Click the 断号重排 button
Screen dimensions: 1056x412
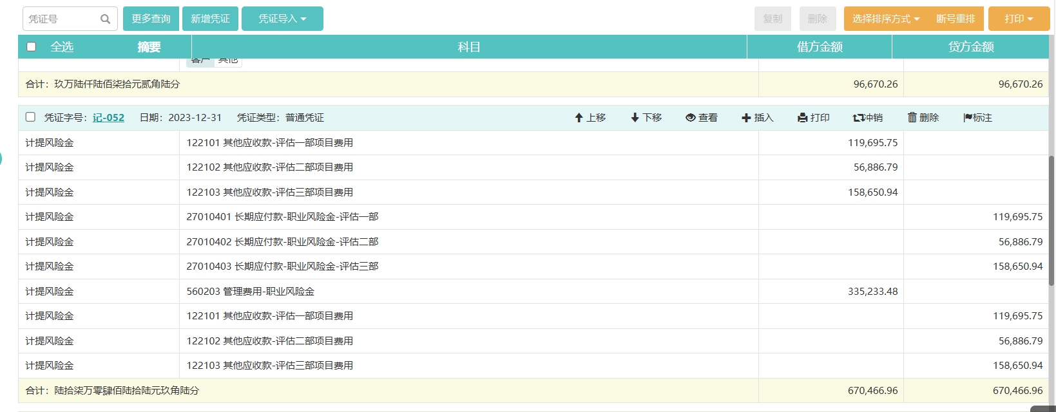coord(955,19)
